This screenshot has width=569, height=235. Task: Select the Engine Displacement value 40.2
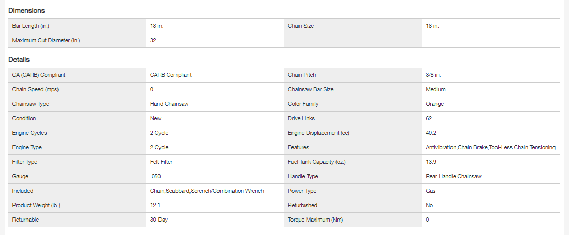pos(431,133)
